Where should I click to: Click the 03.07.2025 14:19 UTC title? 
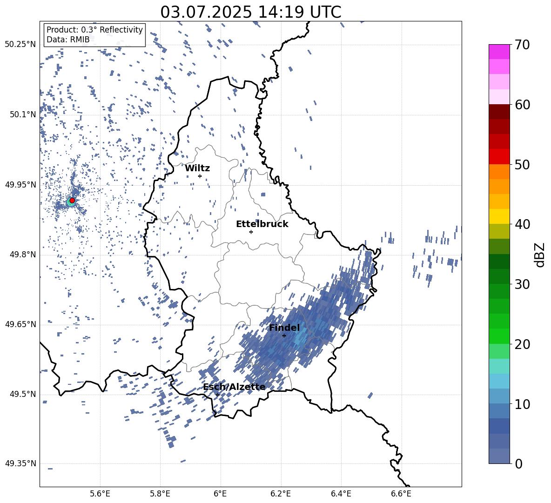pos(251,12)
